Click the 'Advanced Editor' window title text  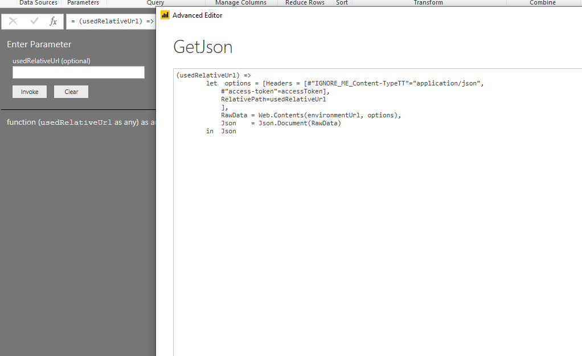point(198,15)
